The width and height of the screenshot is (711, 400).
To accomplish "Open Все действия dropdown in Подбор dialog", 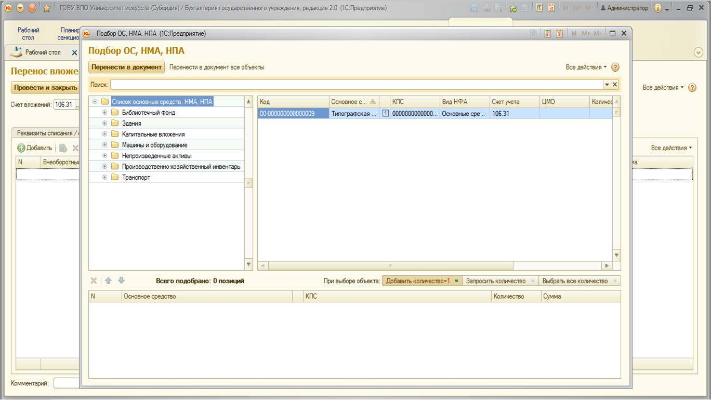I will coord(586,68).
